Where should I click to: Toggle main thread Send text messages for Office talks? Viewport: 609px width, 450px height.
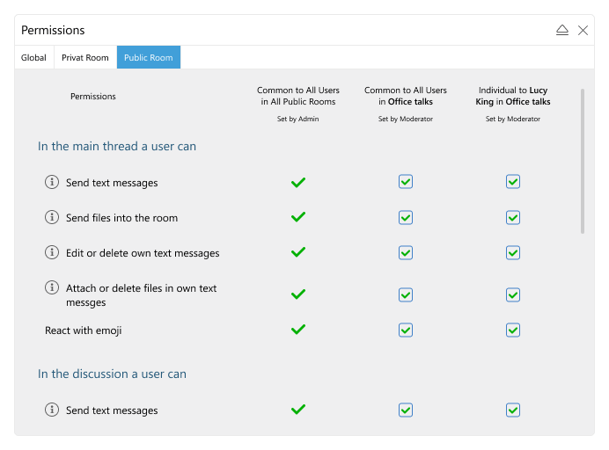pos(406,182)
